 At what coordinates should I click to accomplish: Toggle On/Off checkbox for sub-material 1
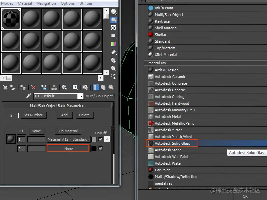101,139
